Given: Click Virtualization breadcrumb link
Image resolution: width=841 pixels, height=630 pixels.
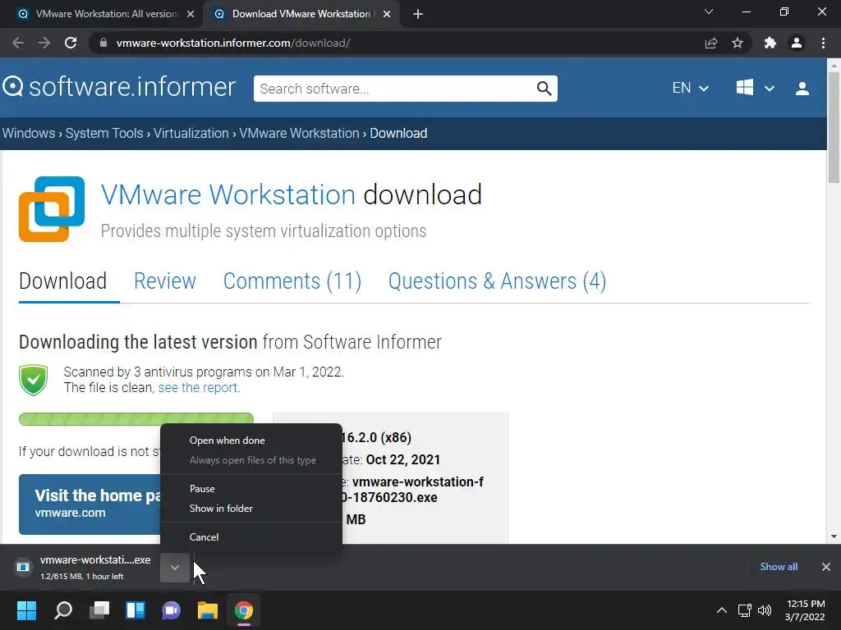Looking at the screenshot, I should 191,134.
